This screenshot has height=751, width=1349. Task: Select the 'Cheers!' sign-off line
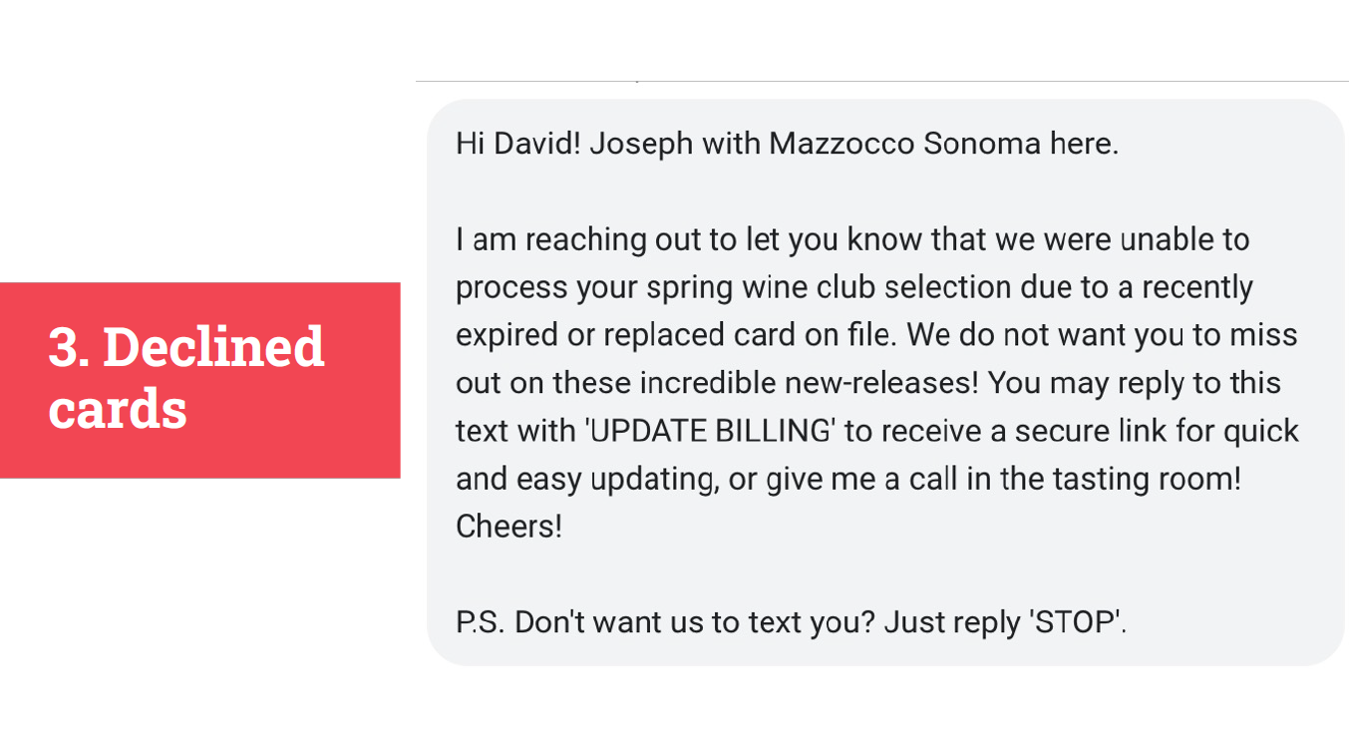[x=508, y=527]
